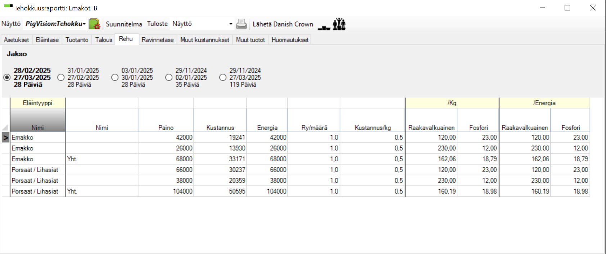Switch to the Eläintase tab

47,40
